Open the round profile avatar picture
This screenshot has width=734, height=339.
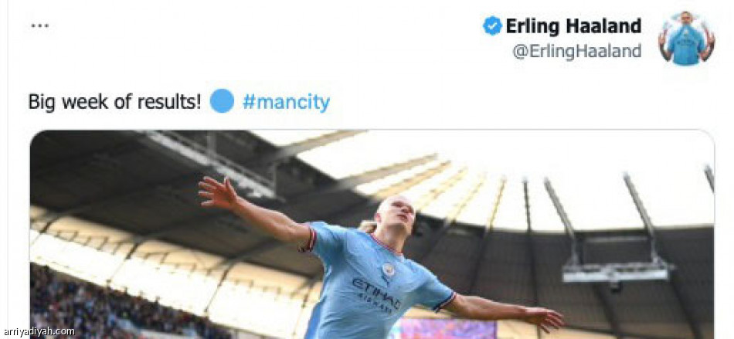coord(686,38)
